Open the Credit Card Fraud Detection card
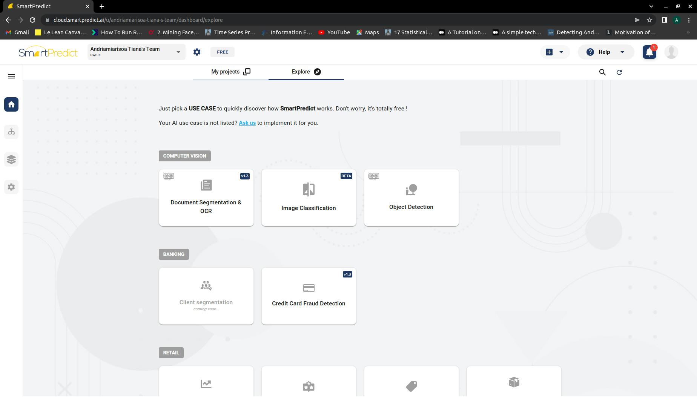 309,296
